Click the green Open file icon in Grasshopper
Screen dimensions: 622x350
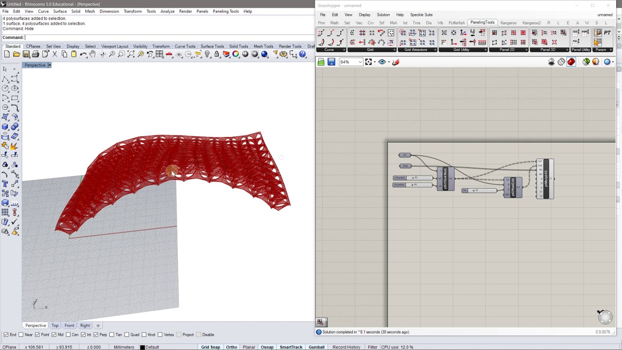coord(321,62)
